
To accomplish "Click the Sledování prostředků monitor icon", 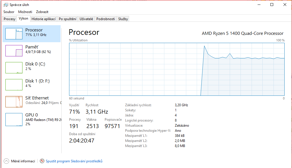I will [42, 161].
